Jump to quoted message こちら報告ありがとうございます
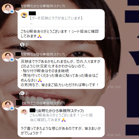This screenshot has height=139, width=139. click(61, 117)
